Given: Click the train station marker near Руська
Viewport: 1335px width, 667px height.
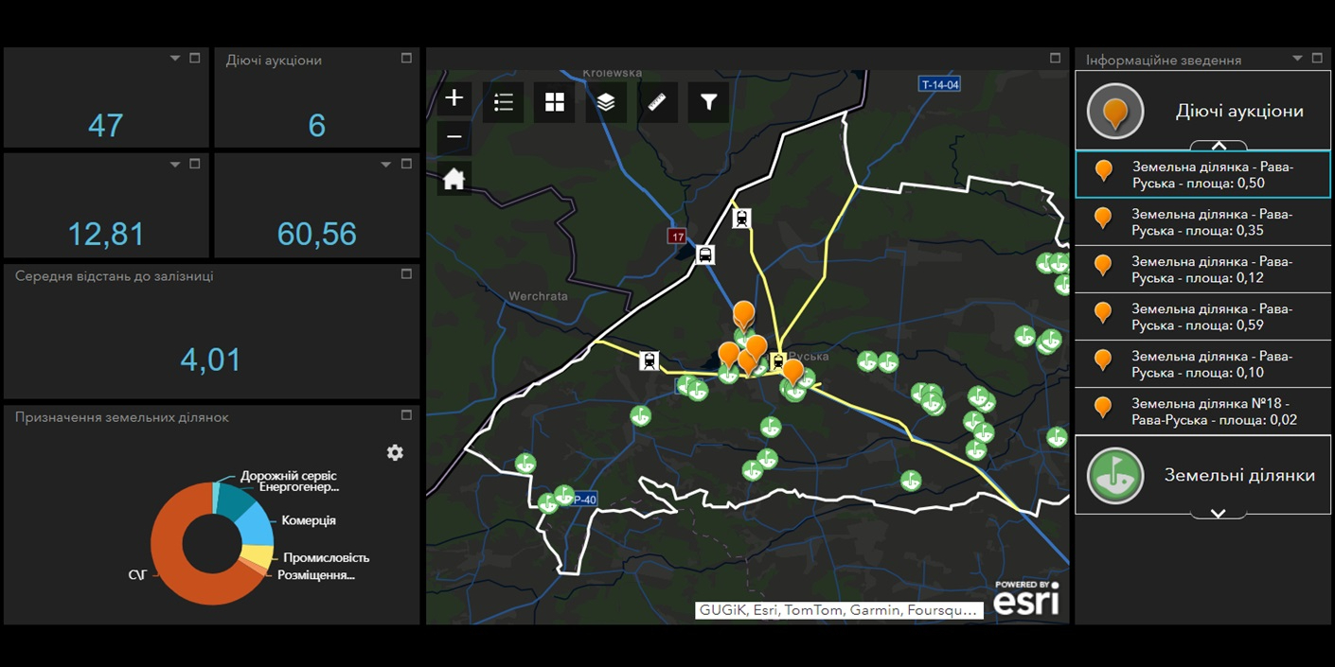Looking at the screenshot, I should coord(778,360).
